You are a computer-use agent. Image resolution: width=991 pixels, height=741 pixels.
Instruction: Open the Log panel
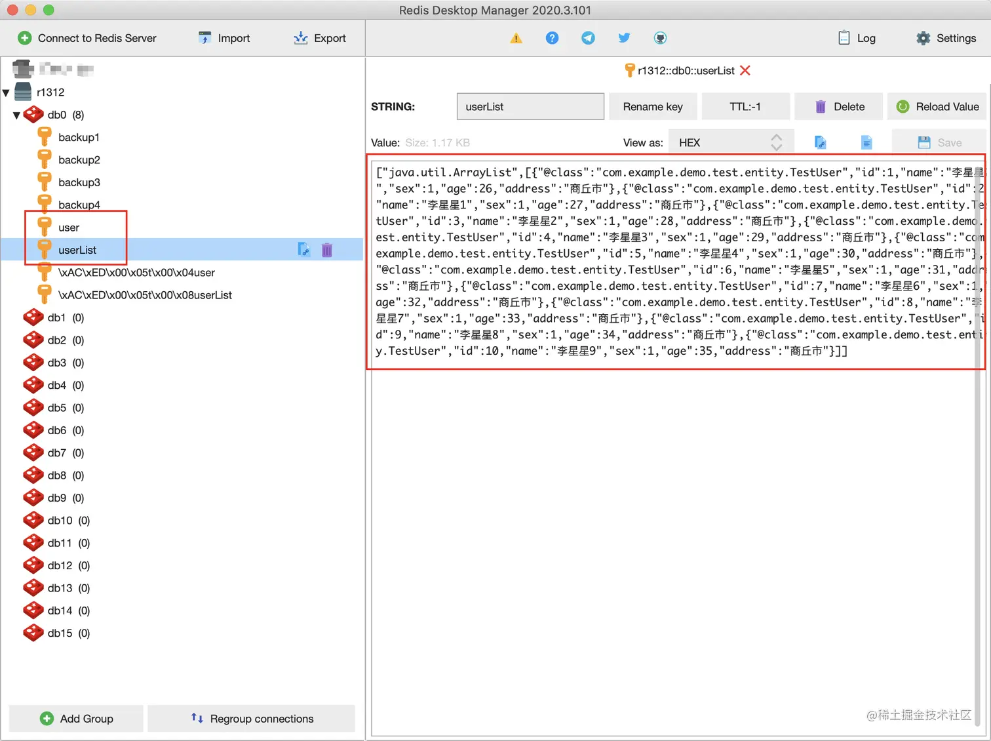coord(857,38)
